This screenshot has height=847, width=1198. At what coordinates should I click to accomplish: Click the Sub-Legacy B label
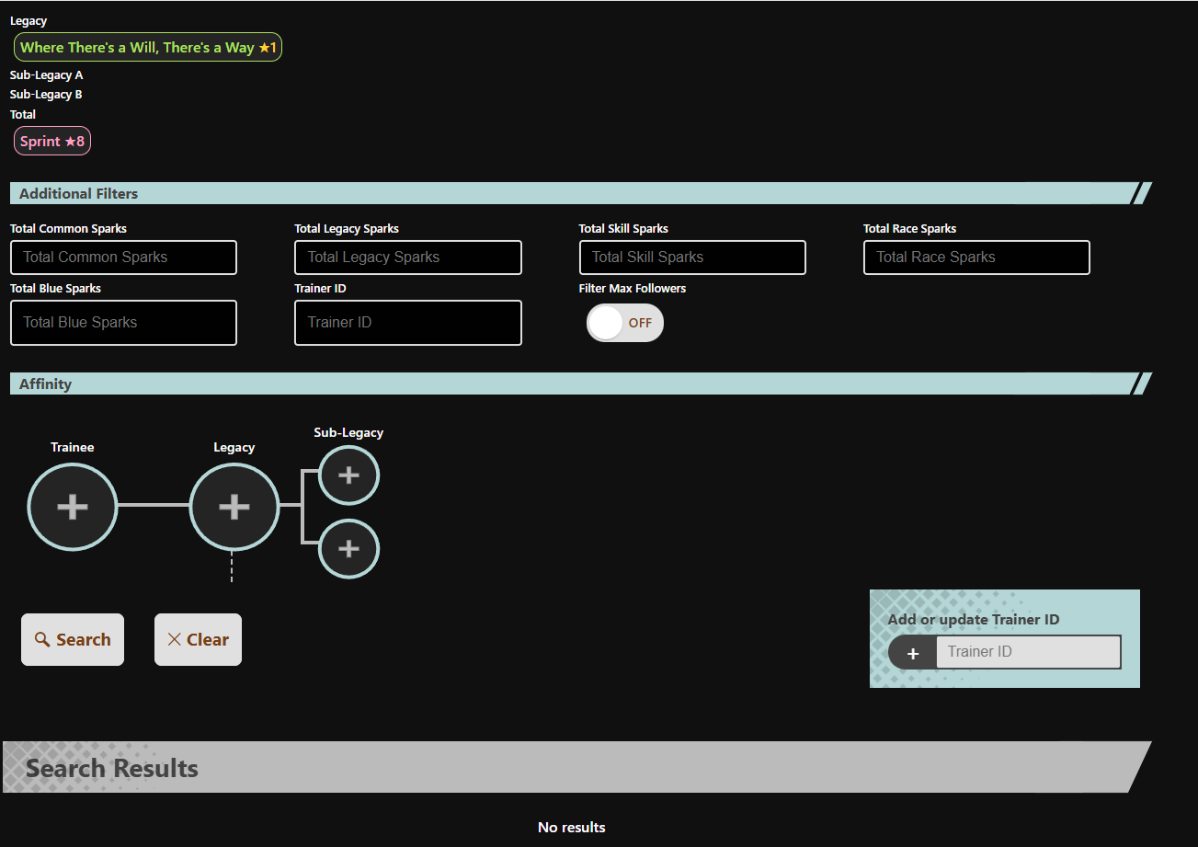click(x=47, y=95)
